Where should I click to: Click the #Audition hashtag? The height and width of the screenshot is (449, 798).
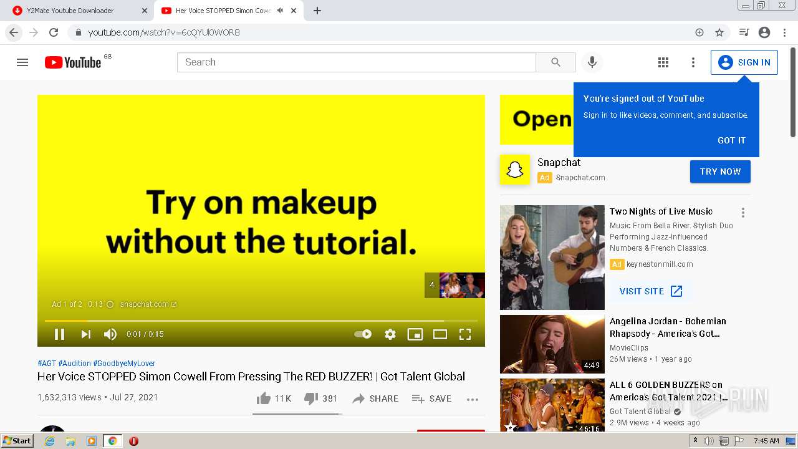[x=75, y=364]
